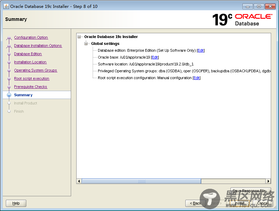279x211 pixels.
Task: Go to Configuration Option step
Action: tap(31, 37)
